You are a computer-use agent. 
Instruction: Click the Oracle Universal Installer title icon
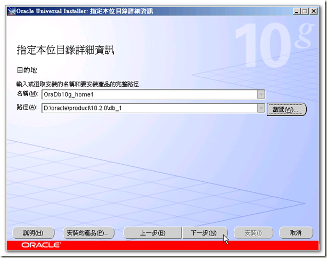click(x=11, y=11)
